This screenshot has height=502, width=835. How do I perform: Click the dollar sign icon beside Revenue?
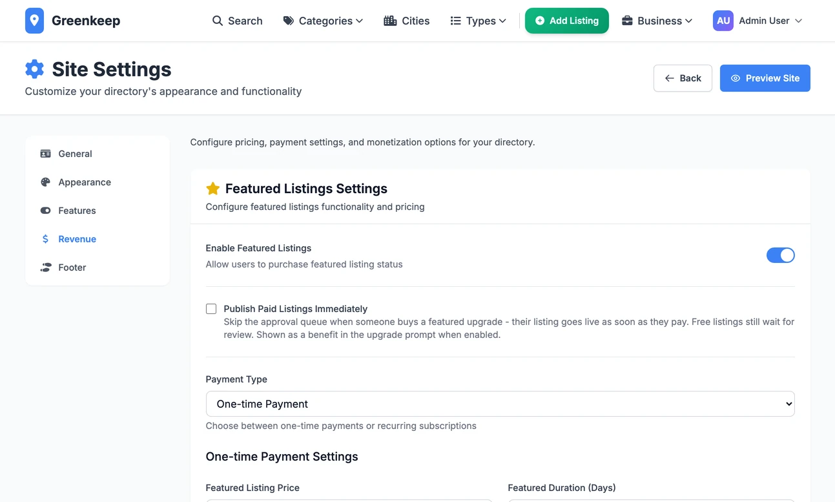45,239
